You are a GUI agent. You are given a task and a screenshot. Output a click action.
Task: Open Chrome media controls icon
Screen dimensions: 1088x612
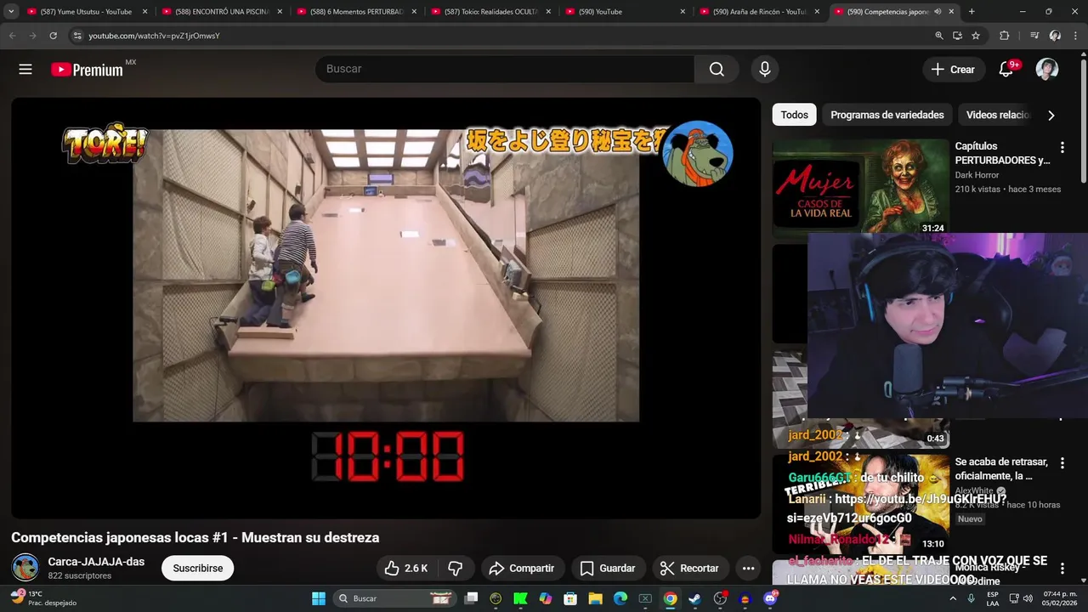1034,36
